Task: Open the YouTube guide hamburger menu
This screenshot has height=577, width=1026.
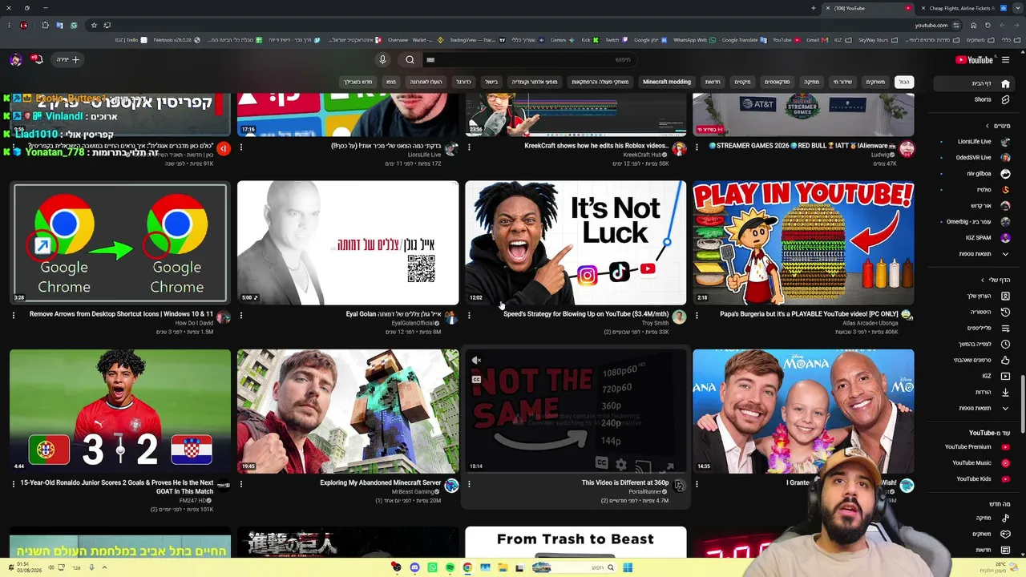Action: pyautogui.click(x=1005, y=59)
